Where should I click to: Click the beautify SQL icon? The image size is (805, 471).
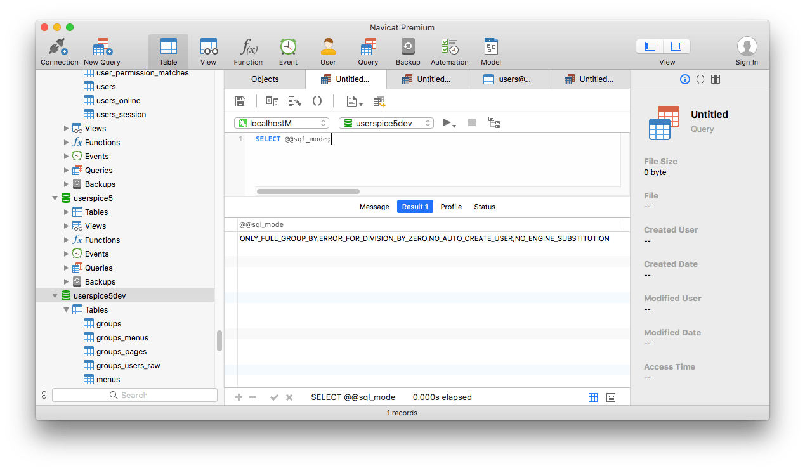coord(294,101)
